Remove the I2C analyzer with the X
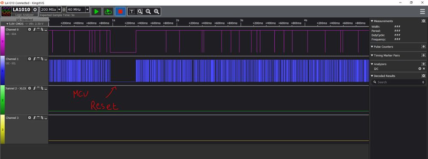 pos(424,69)
